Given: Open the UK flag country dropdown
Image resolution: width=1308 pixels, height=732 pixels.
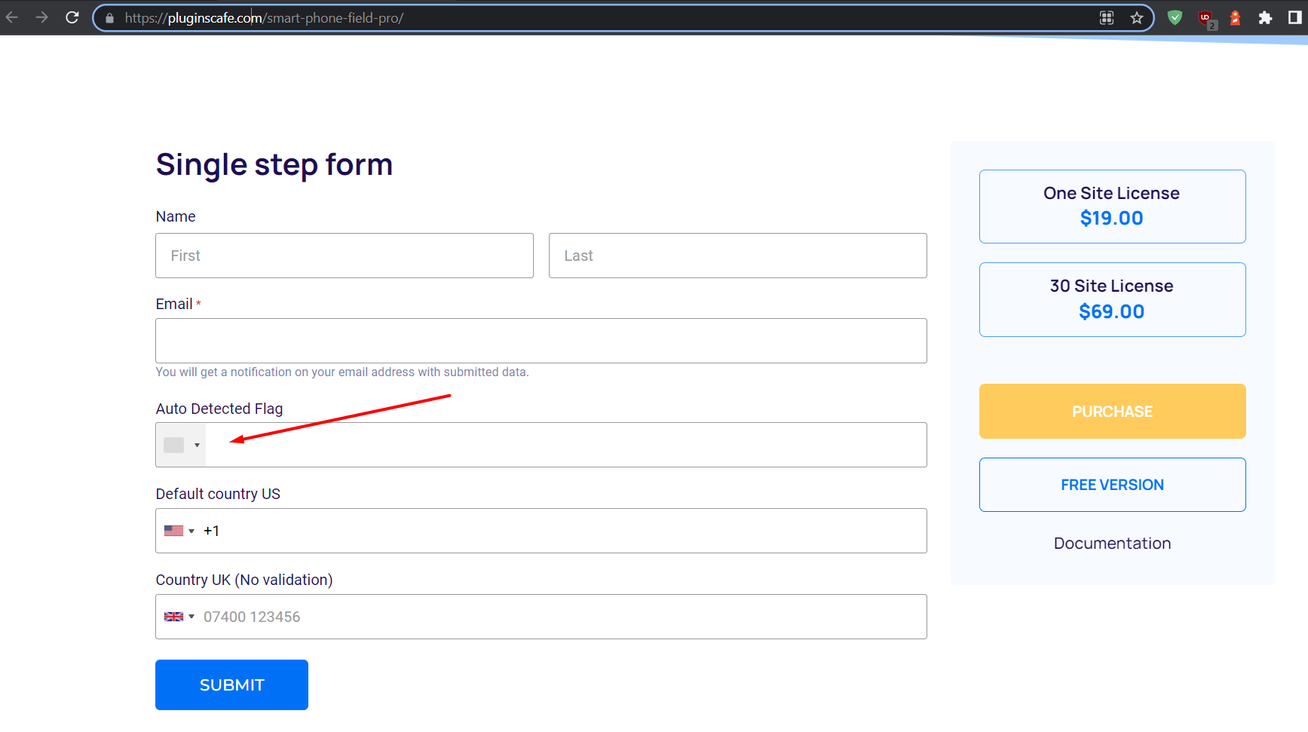Looking at the screenshot, I should [x=179, y=617].
